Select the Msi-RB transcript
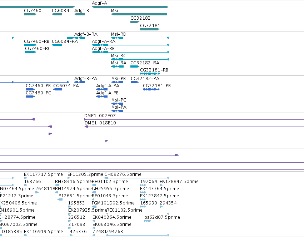304x237 pixels. (140, 38)
